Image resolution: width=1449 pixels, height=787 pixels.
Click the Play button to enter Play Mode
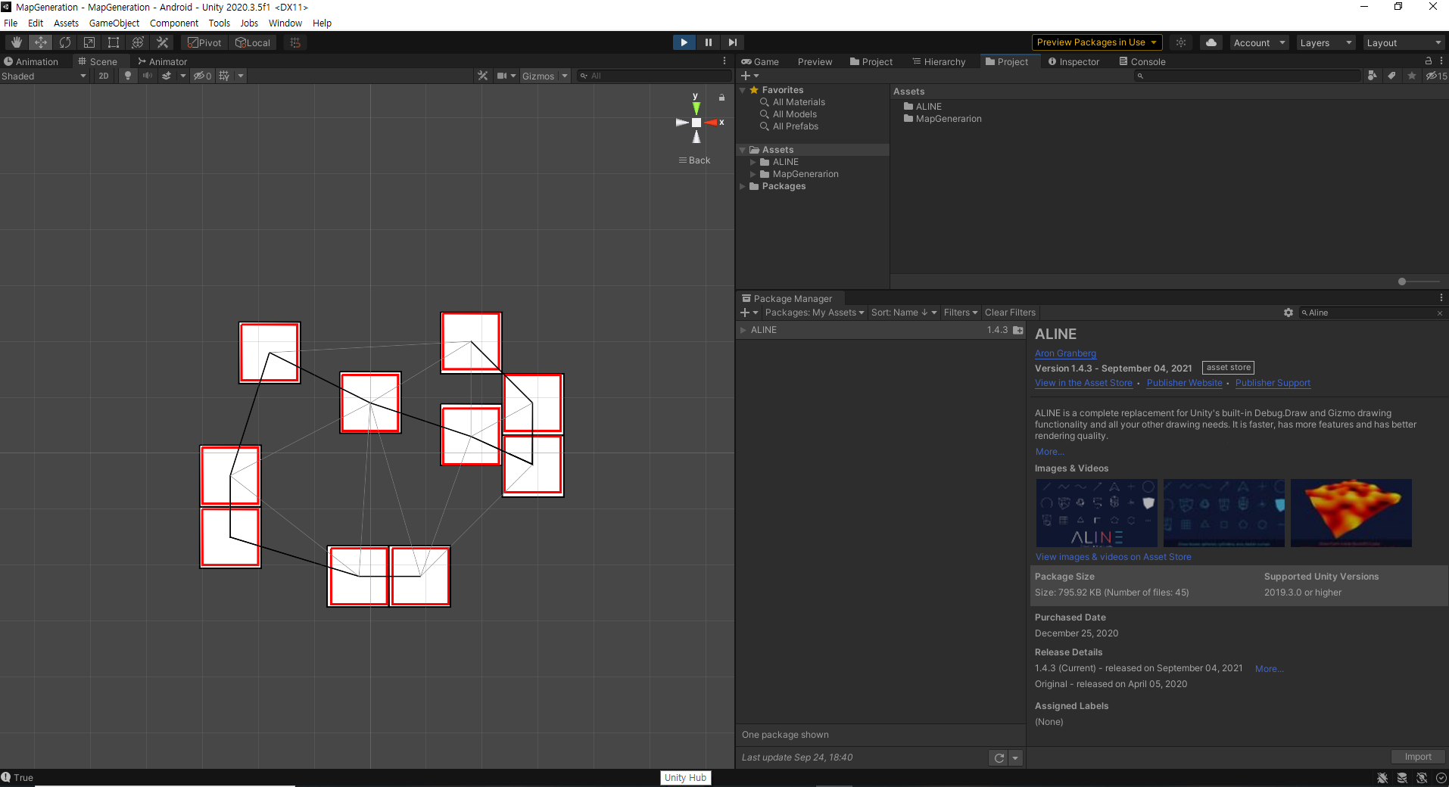683,42
